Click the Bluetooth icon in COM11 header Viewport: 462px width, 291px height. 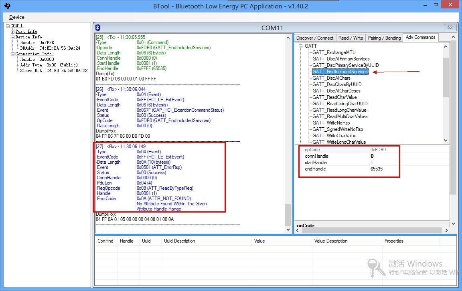98,28
